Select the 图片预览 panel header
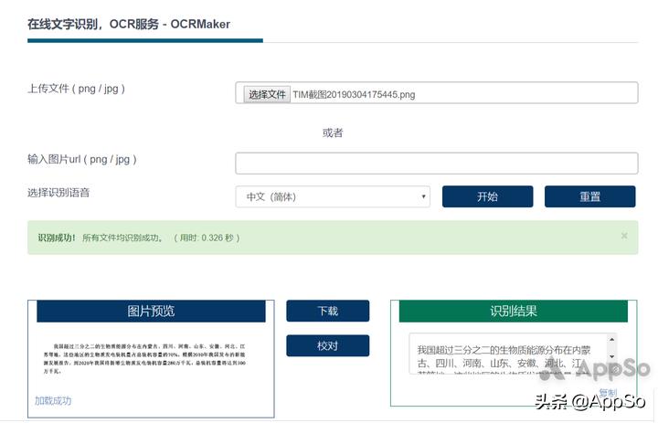658x423 pixels. [151, 311]
